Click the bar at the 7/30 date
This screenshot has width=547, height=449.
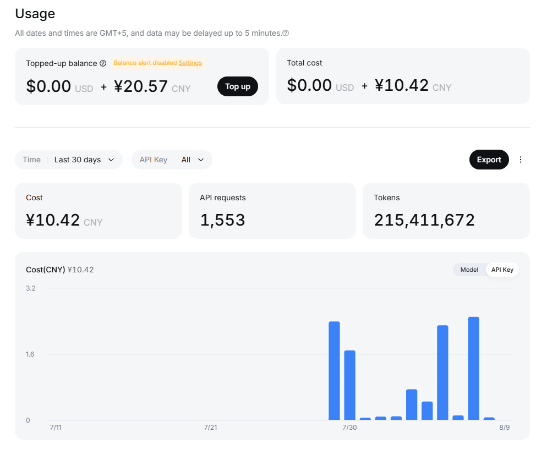349,385
